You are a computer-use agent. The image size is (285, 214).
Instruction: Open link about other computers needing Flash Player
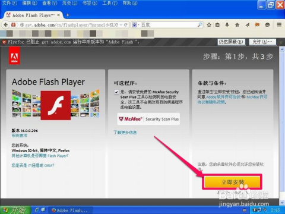(x=40, y=156)
